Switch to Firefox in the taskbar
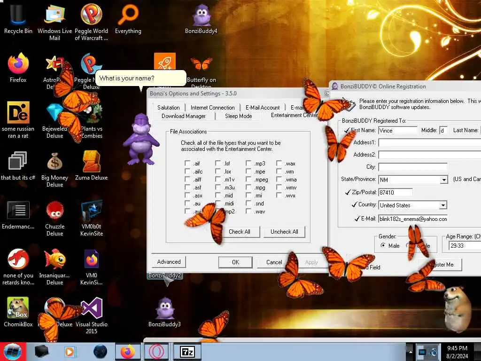 click(x=128, y=352)
